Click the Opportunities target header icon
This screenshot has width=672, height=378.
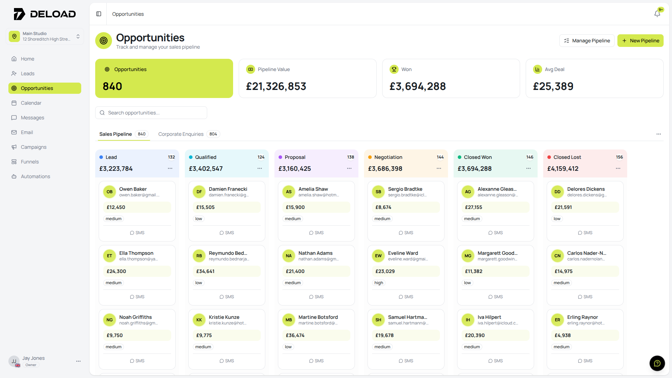click(104, 41)
